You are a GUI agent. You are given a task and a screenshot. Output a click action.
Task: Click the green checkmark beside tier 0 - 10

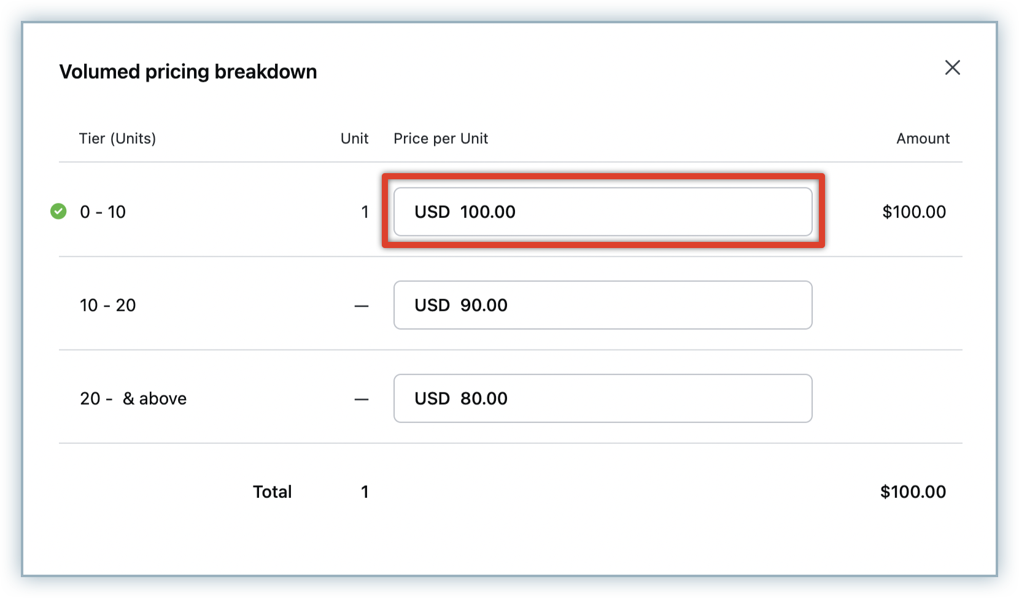[58, 212]
